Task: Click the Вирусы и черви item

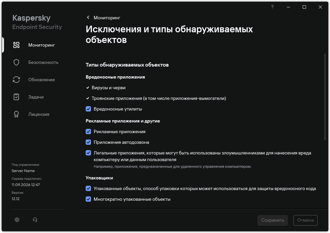Action: [108, 88]
